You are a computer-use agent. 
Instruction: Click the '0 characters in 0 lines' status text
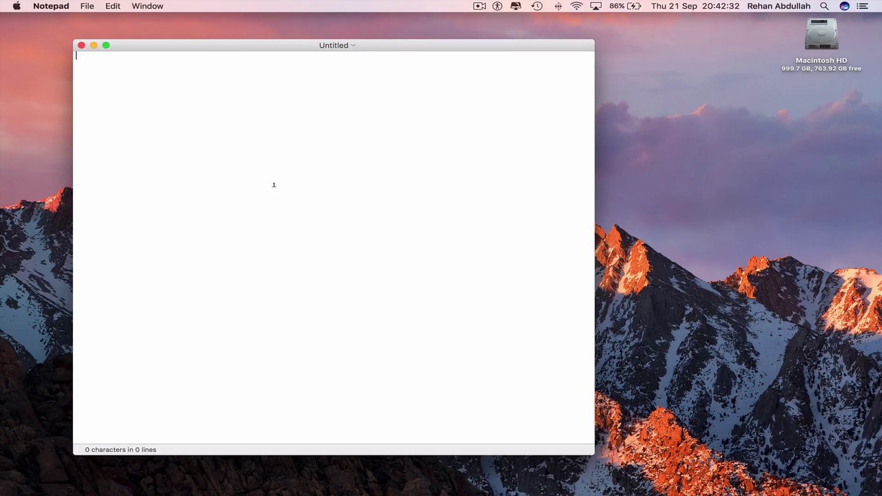tap(121, 450)
